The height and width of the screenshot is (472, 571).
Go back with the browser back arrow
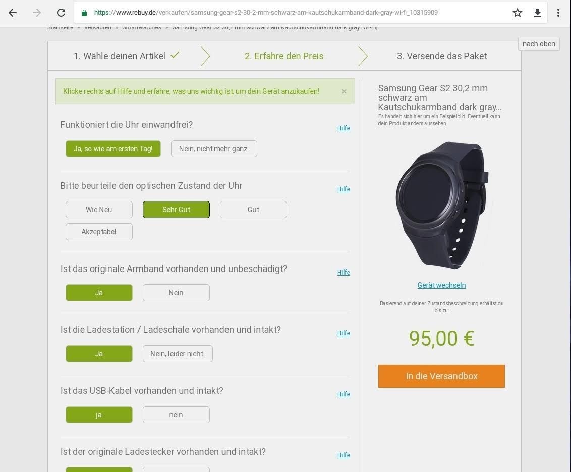(13, 13)
